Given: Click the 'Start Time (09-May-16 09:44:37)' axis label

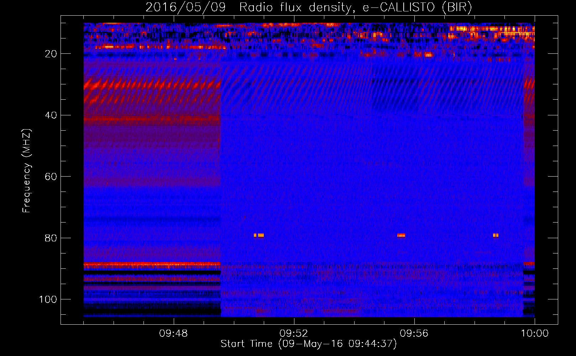Looking at the screenshot, I should (x=308, y=344).
